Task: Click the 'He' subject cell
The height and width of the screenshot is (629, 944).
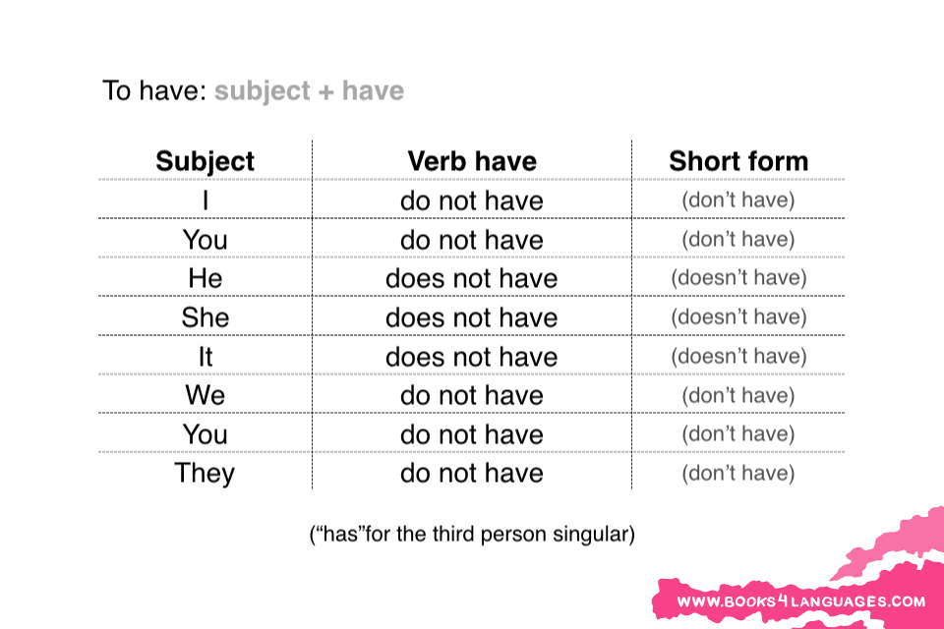Action: 206,278
